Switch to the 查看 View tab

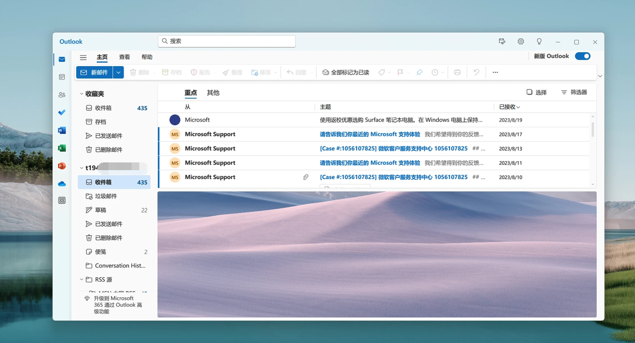(124, 57)
